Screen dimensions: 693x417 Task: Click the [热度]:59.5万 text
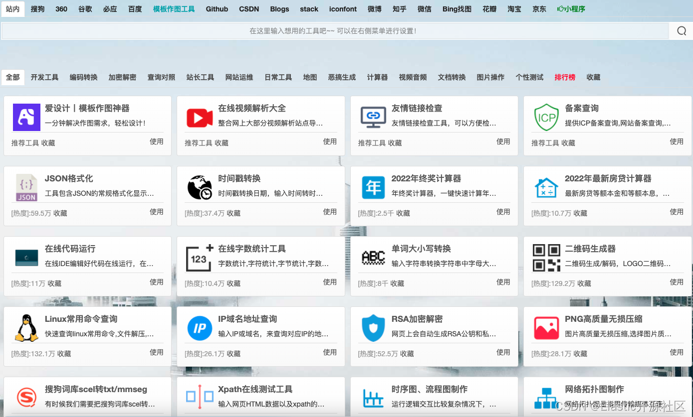pos(31,213)
